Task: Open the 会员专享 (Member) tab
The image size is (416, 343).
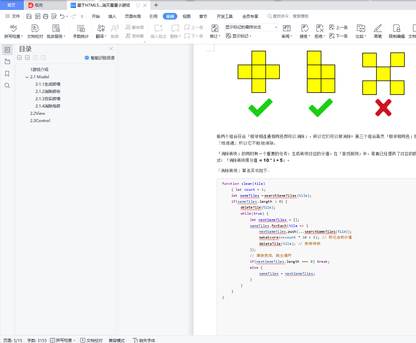Action: 250,16
